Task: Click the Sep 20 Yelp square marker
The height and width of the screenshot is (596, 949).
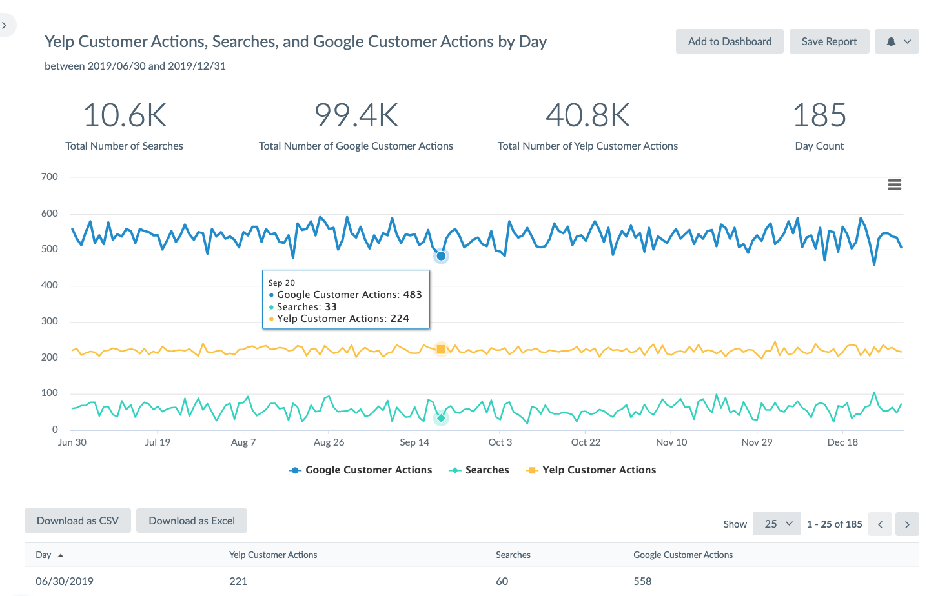Action: click(441, 350)
